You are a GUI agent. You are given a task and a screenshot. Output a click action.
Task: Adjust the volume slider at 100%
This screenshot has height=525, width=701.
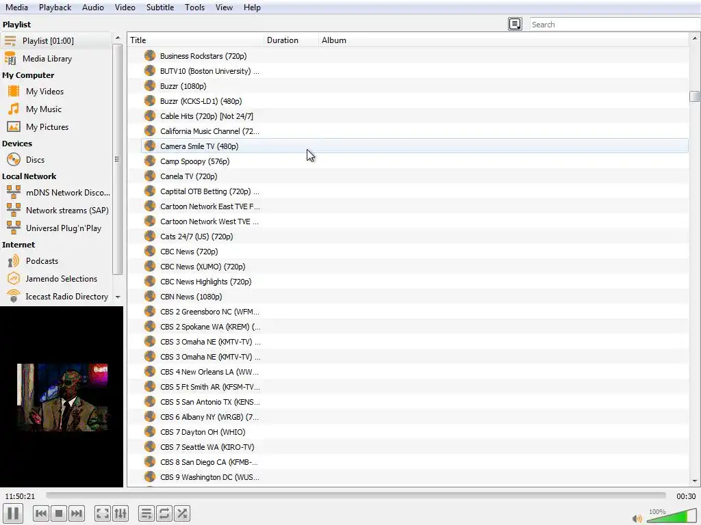point(672,516)
